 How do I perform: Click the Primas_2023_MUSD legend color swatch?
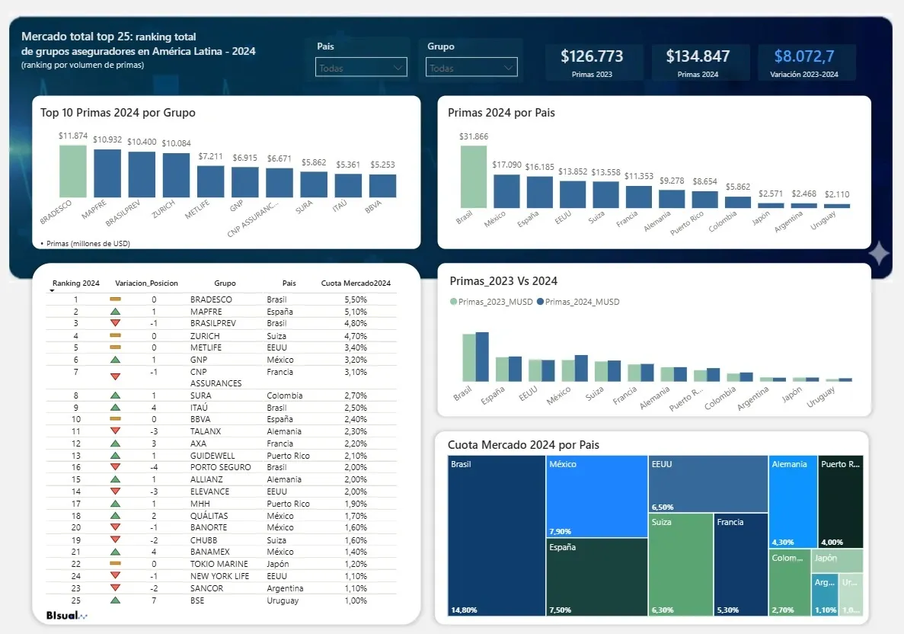454,302
